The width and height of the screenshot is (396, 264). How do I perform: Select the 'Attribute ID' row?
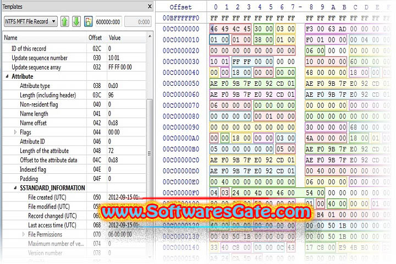pyautogui.click(x=74, y=141)
